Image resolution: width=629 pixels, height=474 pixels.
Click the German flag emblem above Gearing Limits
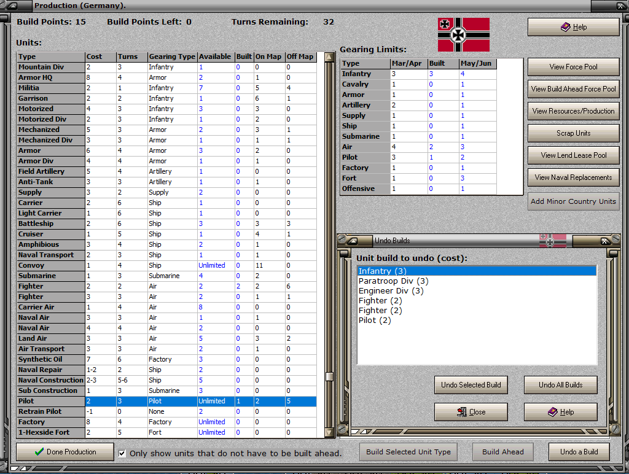(x=463, y=35)
